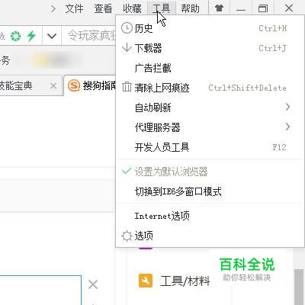305x305 pixels.
Task: Expand the 自动刷新 submenu arrow
Action: [287, 107]
